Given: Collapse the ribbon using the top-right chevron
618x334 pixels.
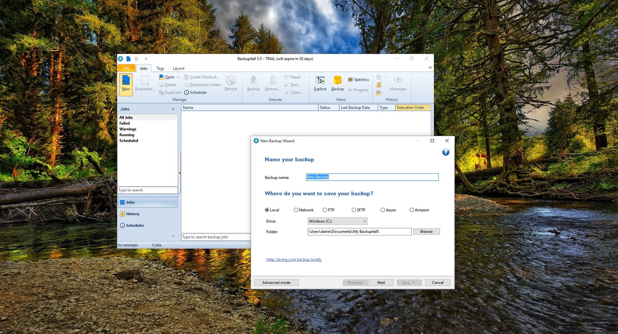Looking at the screenshot, I should (430, 67).
